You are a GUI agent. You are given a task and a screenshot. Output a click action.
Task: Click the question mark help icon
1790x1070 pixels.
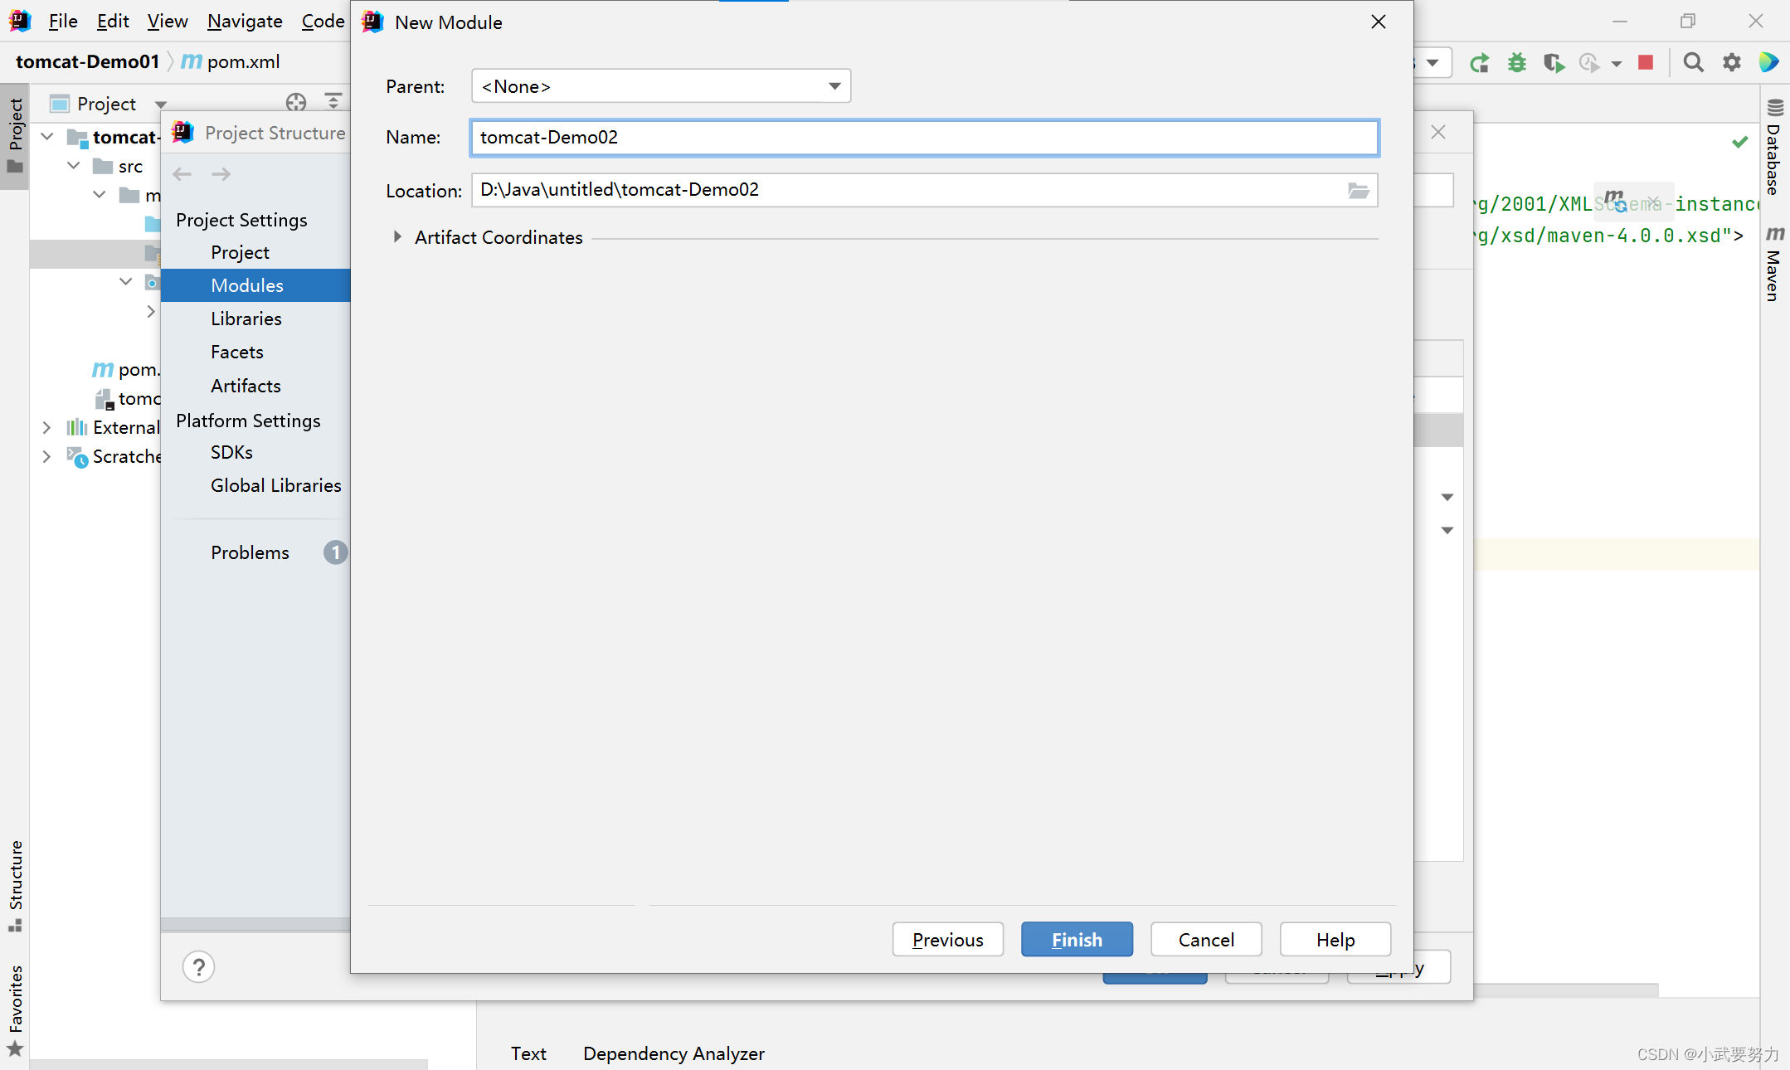pyautogui.click(x=198, y=967)
